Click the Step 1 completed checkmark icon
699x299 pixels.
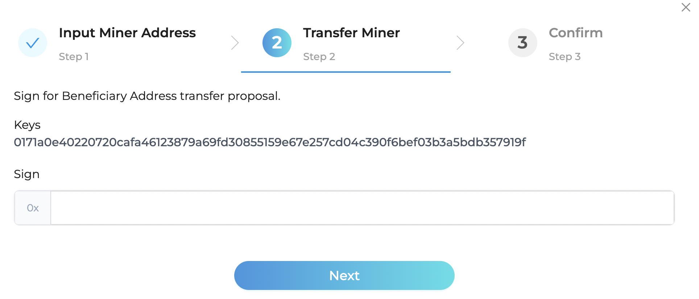pos(33,43)
